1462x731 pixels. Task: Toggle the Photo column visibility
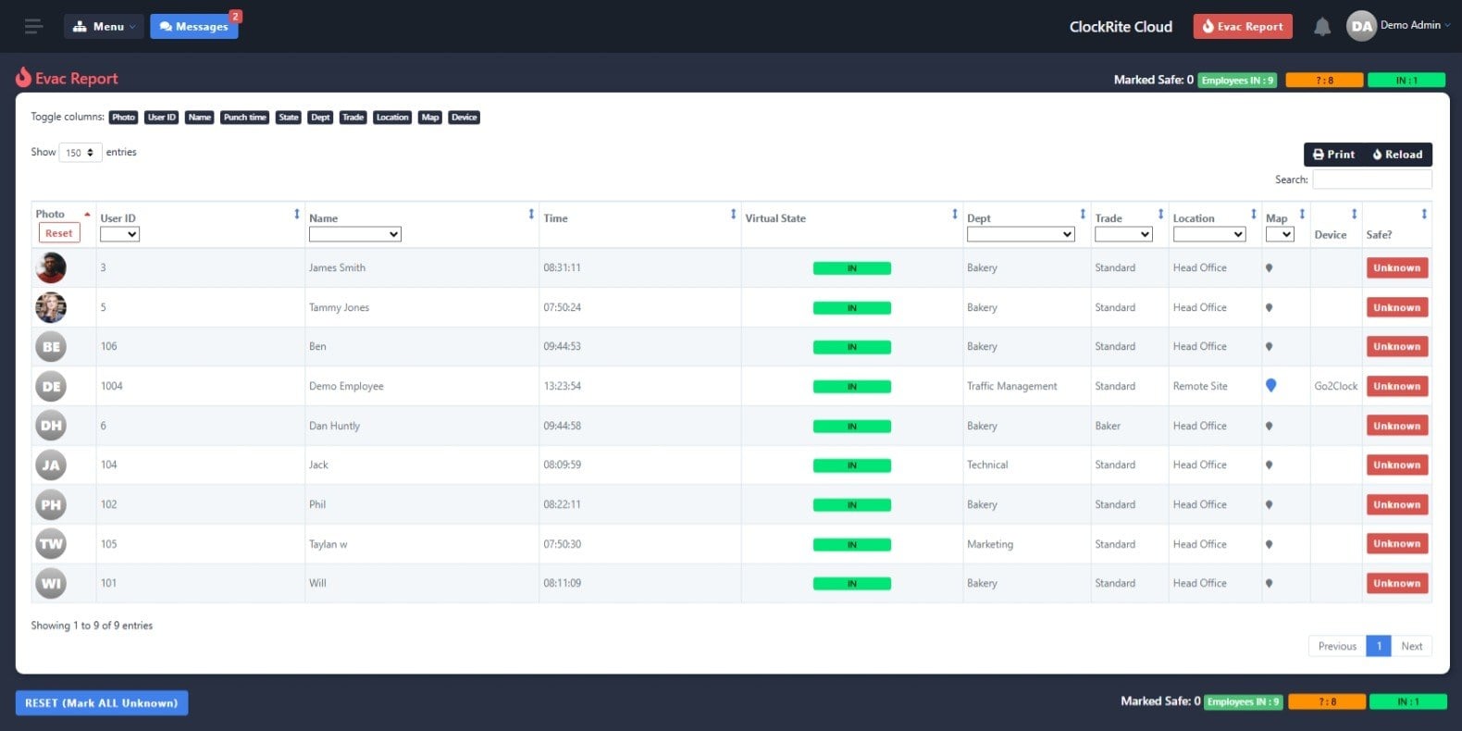click(x=123, y=118)
